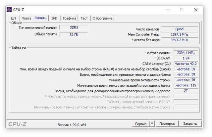Screen dimensions: 212x137
Task: Switch to the ЦП tab
Action: coord(14,18)
